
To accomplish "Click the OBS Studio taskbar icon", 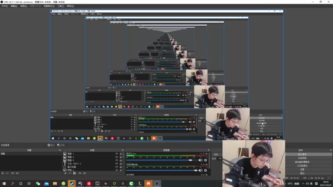I will click(x=157, y=183).
